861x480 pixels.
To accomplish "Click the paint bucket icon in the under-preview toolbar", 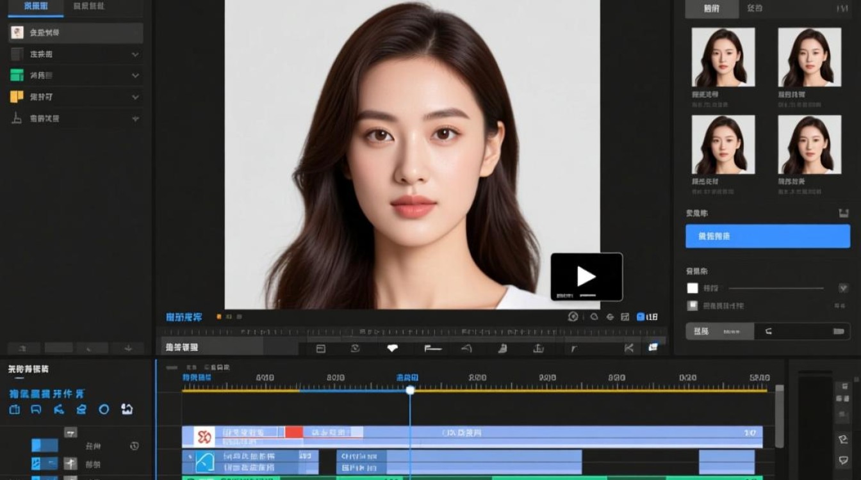I will pyautogui.click(x=503, y=348).
